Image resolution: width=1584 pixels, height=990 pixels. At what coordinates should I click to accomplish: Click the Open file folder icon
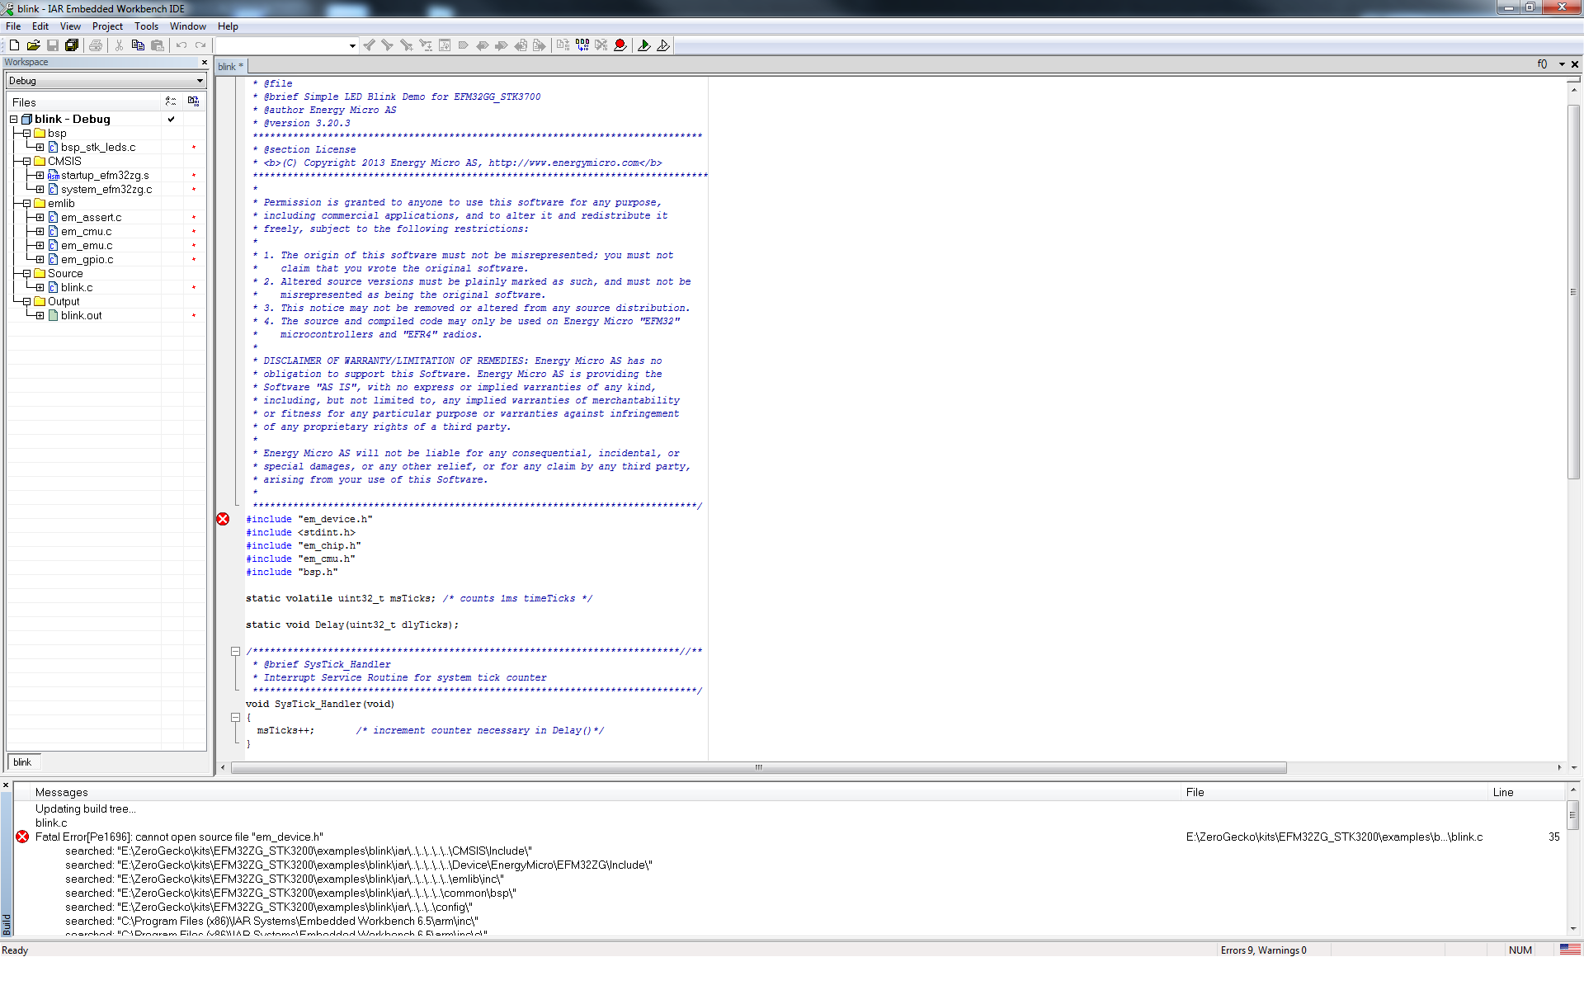[33, 45]
